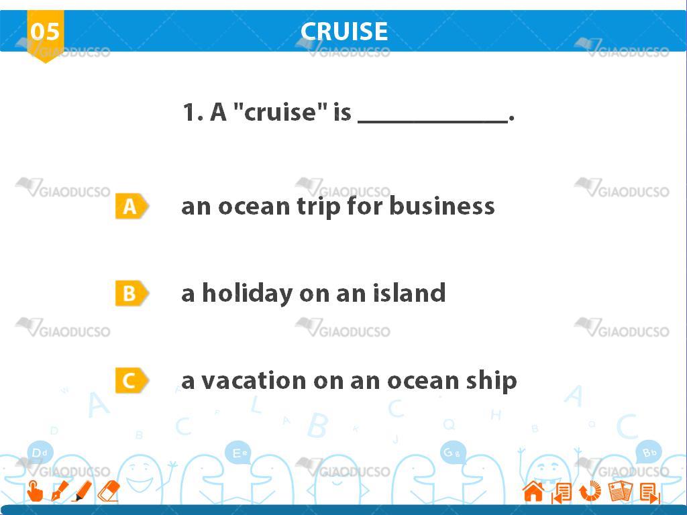The height and width of the screenshot is (515, 687).
Task: Choose answer badge B
Action: (132, 293)
